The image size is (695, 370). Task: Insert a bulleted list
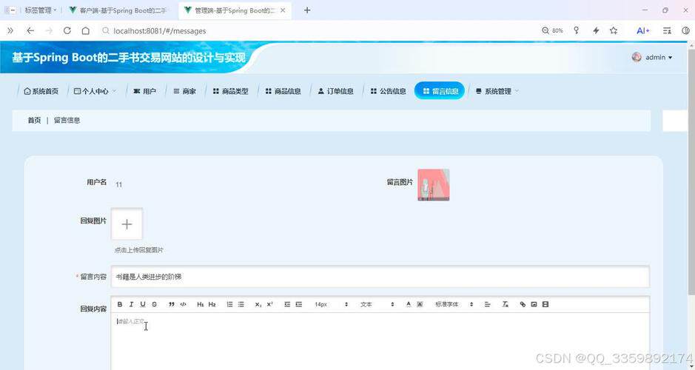coord(241,304)
